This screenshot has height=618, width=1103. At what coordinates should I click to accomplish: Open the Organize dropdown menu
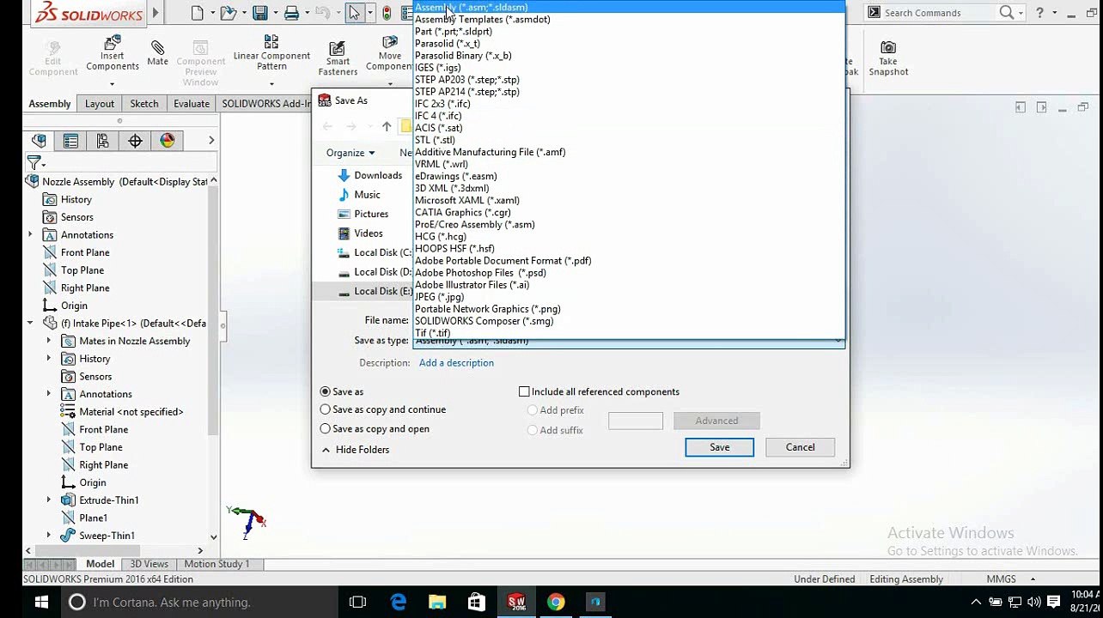click(350, 153)
